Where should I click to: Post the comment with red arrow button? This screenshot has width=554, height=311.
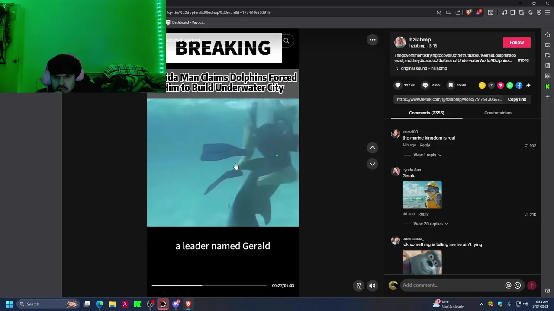click(531, 285)
